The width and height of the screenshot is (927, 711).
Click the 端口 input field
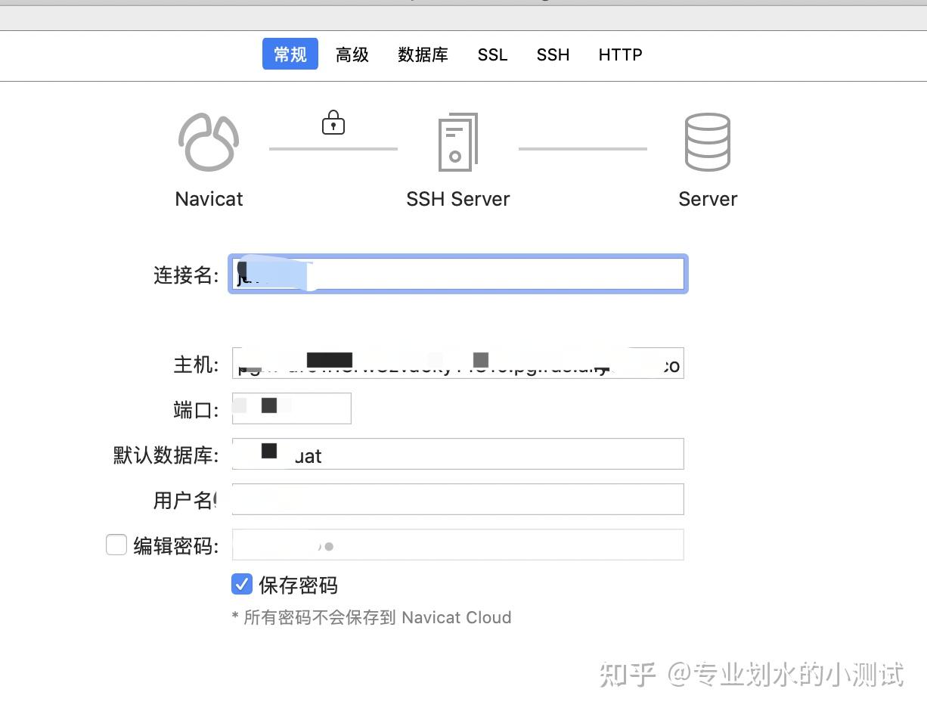(x=291, y=408)
